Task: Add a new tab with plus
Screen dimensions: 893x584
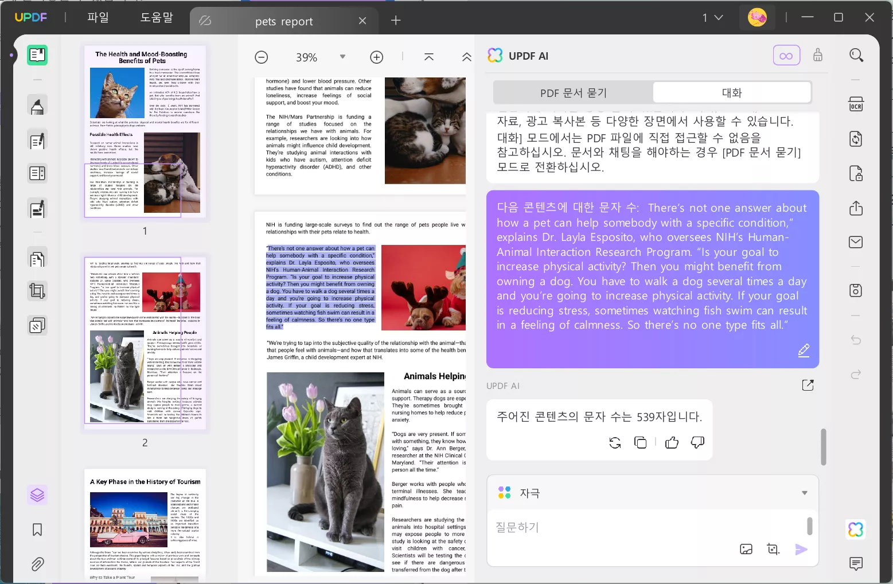Action: coord(396,21)
